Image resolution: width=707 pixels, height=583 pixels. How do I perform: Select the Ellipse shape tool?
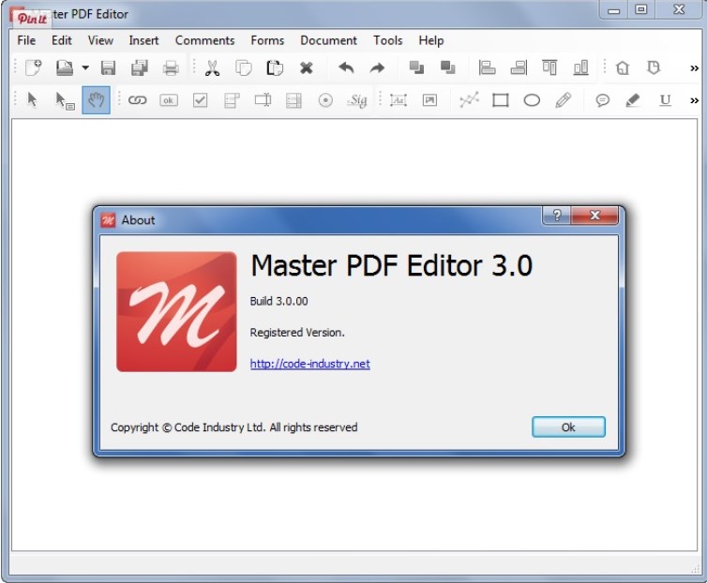click(532, 100)
